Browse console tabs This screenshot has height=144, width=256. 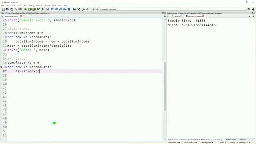168,16
